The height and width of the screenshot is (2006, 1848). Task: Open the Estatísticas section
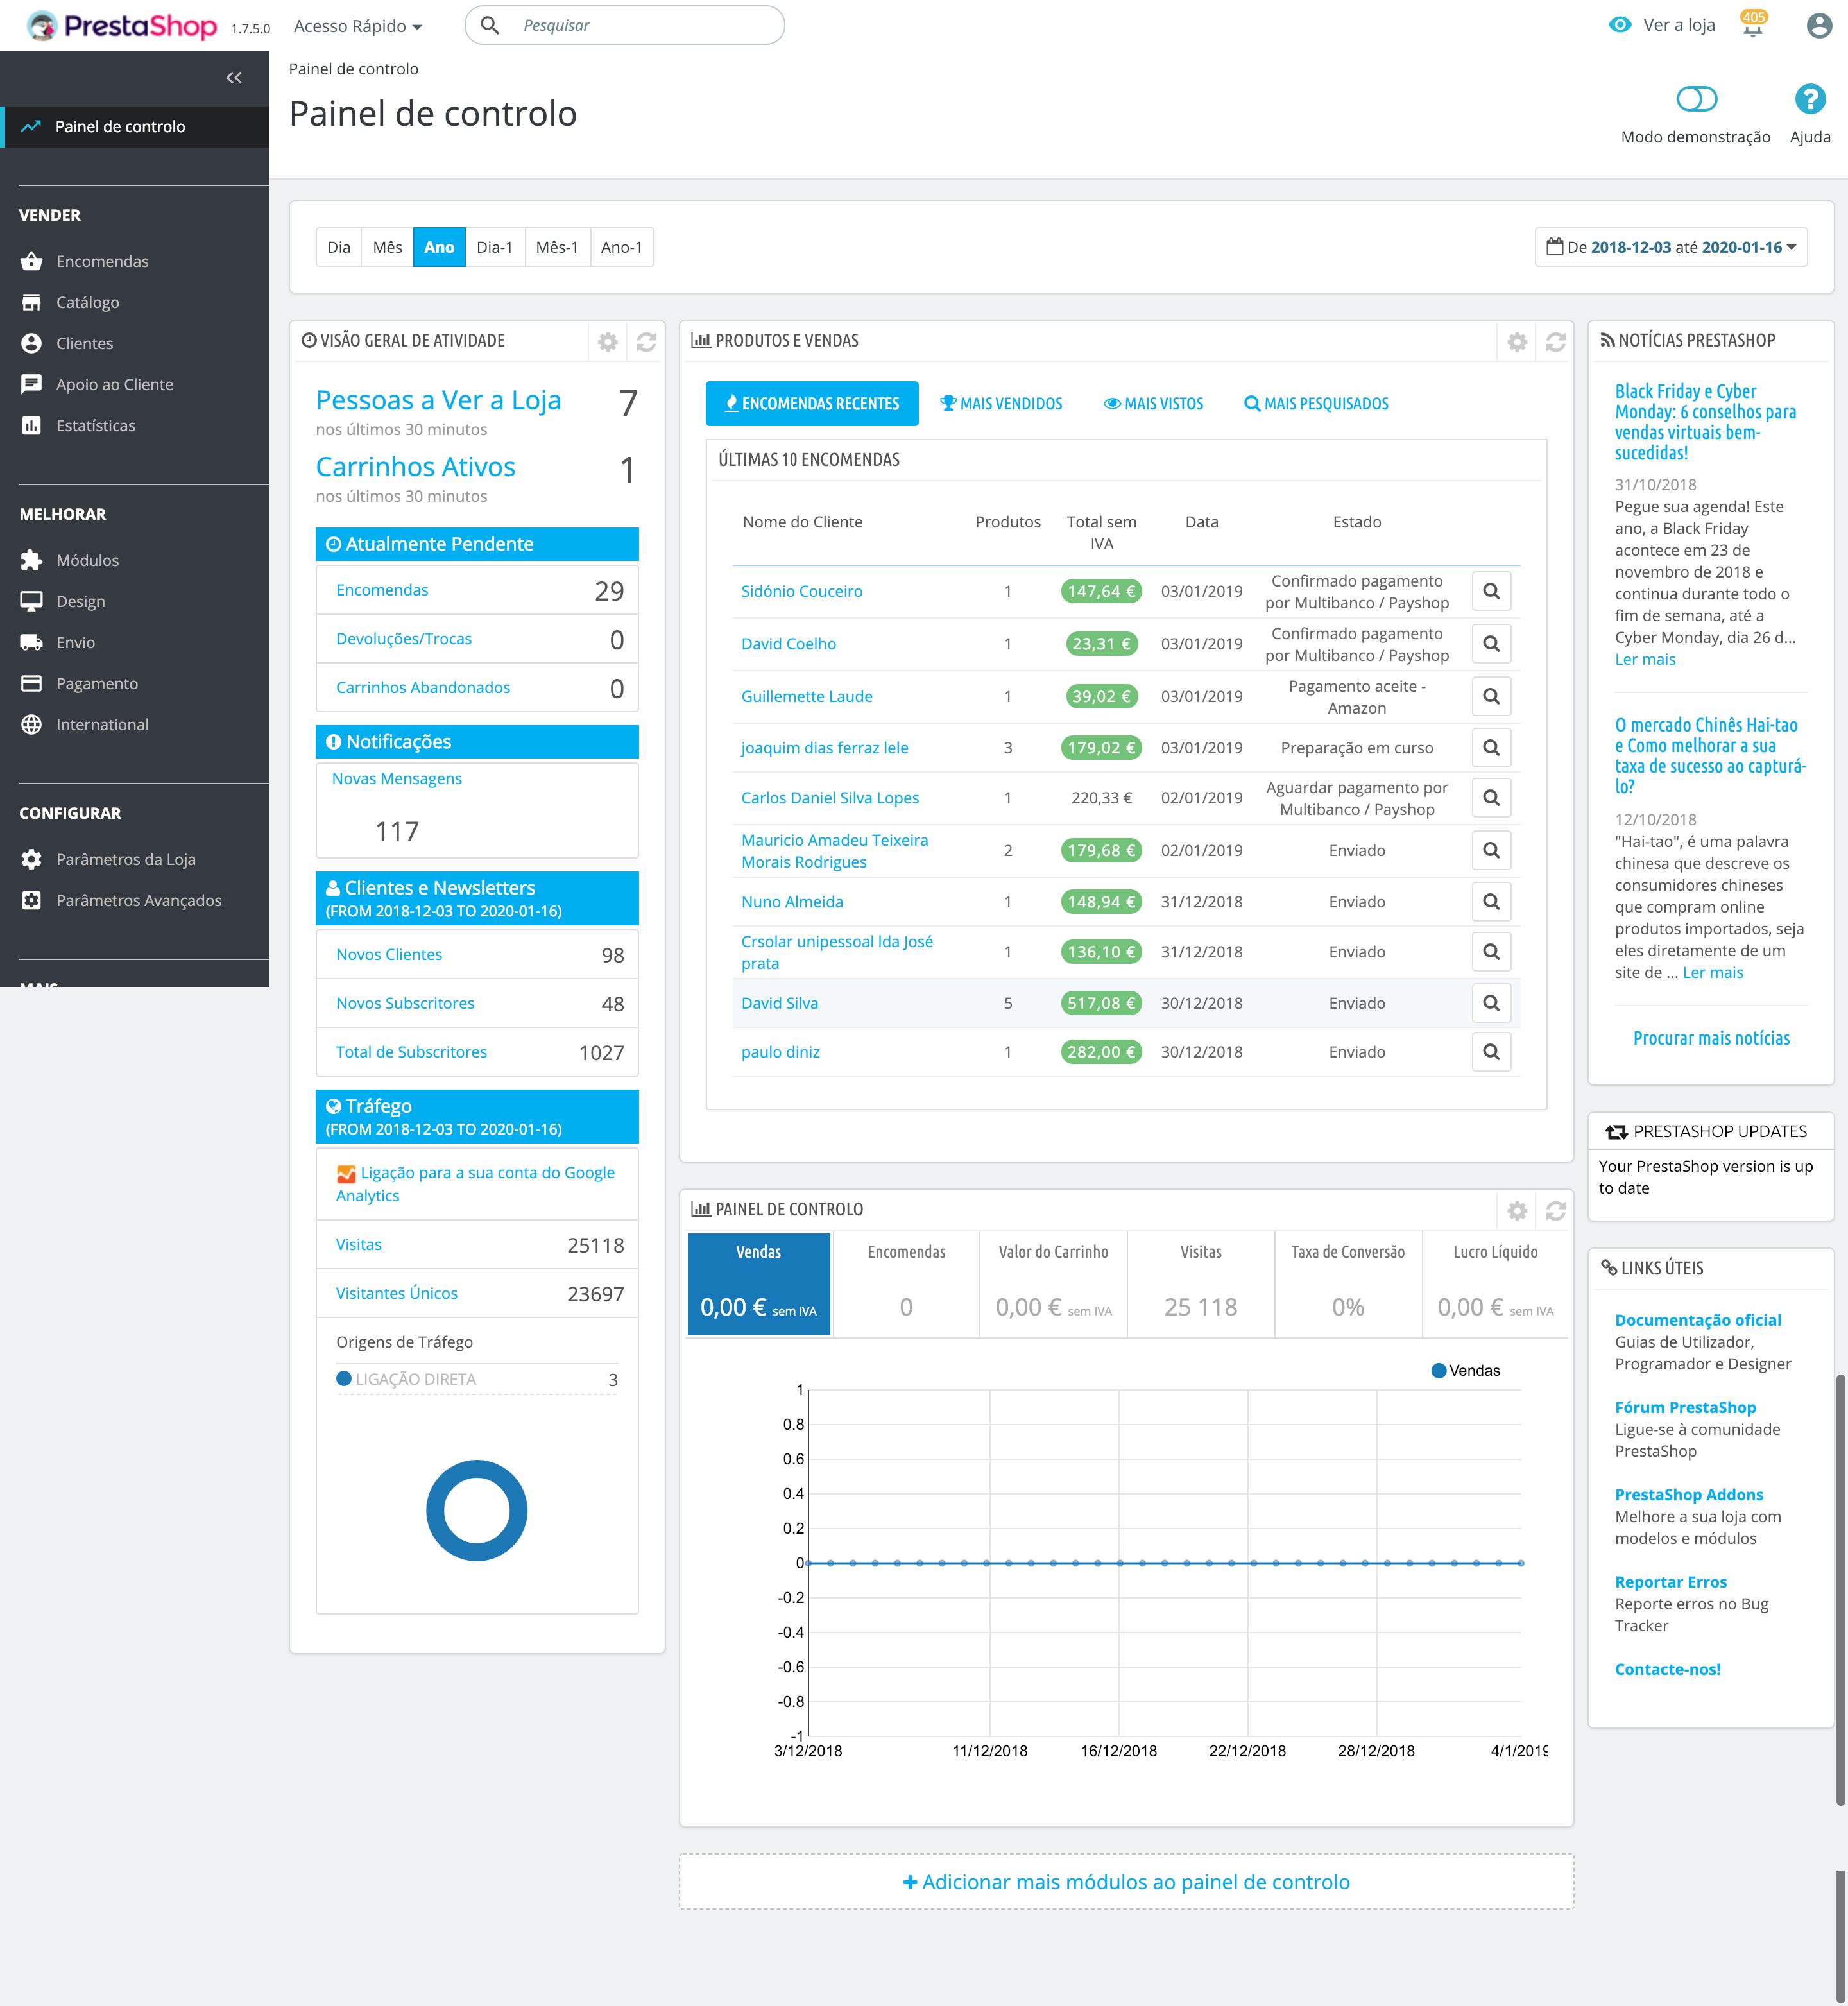tap(96, 425)
